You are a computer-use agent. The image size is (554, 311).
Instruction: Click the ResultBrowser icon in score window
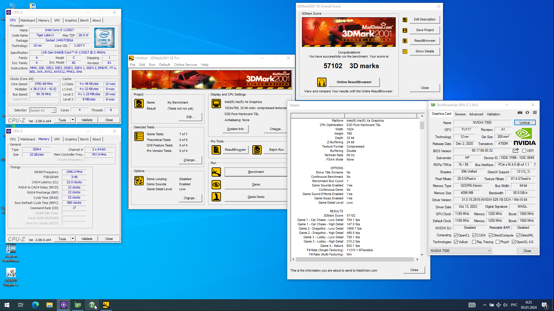click(x=405, y=41)
